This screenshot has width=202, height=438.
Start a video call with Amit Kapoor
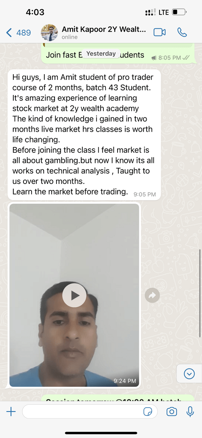(x=159, y=33)
